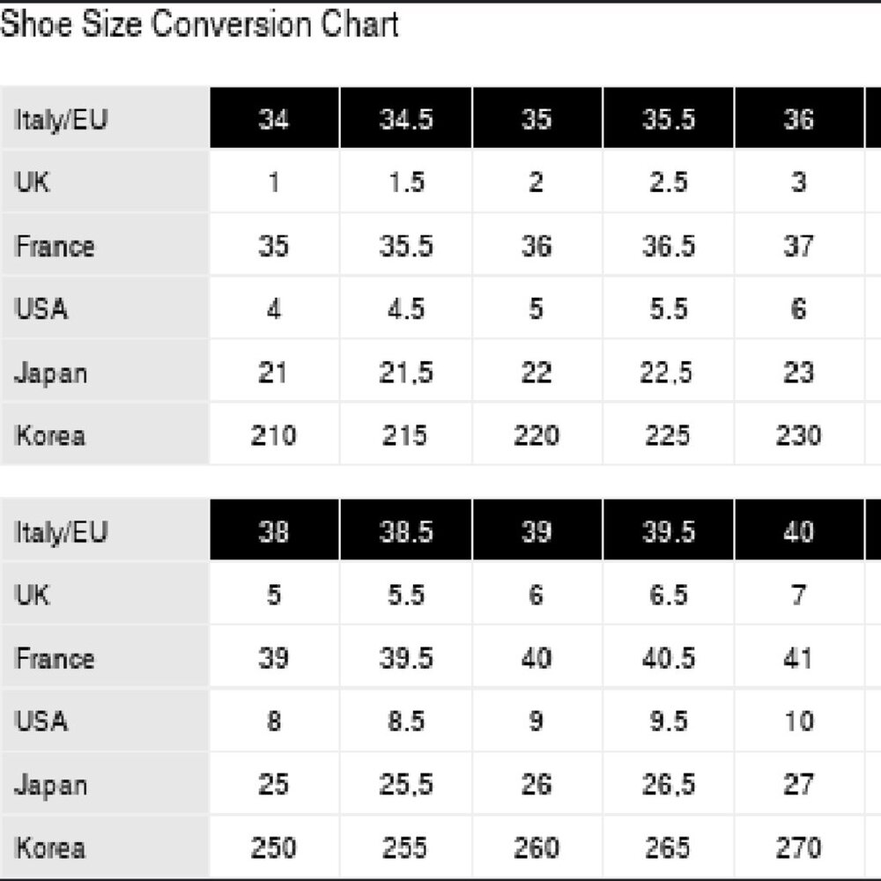This screenshot has width=881, height=881.
Task: Click the USA size 4.5 cell
Action: (405, 309)
